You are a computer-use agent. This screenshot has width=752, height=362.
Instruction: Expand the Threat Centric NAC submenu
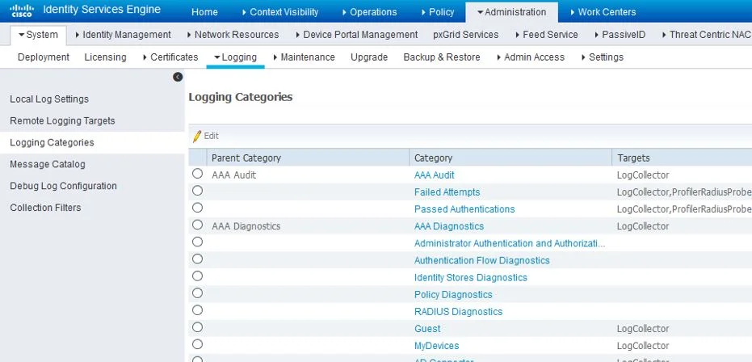coord(706,35)
